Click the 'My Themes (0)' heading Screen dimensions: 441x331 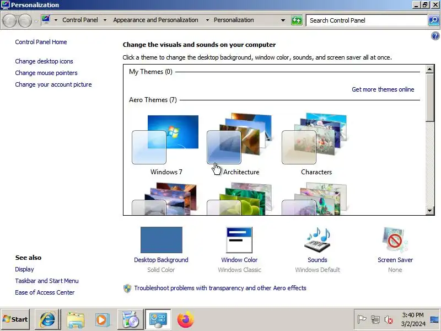(150, 72)
